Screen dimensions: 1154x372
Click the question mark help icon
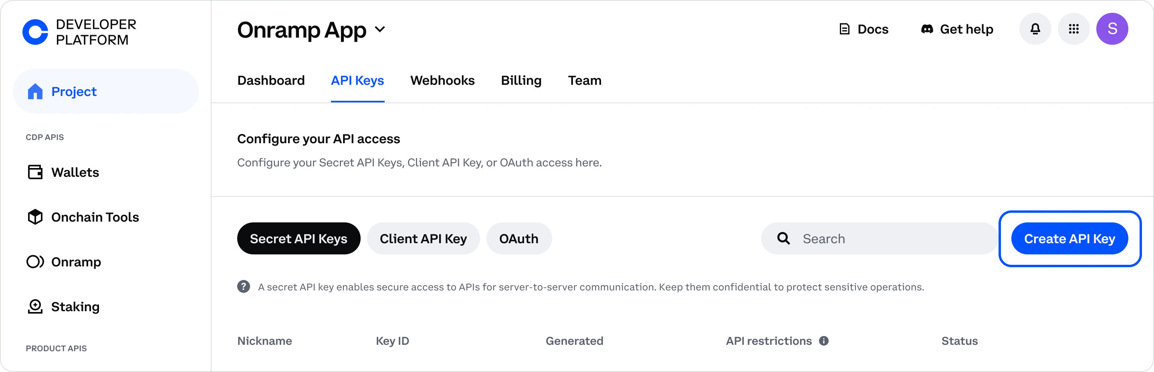coord(243,287)
